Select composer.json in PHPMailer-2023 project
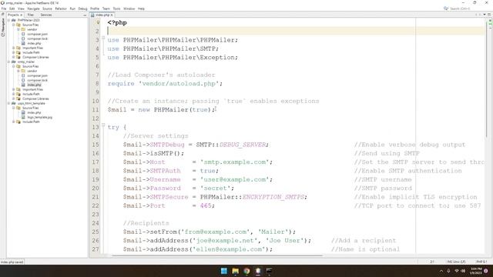 37,34
